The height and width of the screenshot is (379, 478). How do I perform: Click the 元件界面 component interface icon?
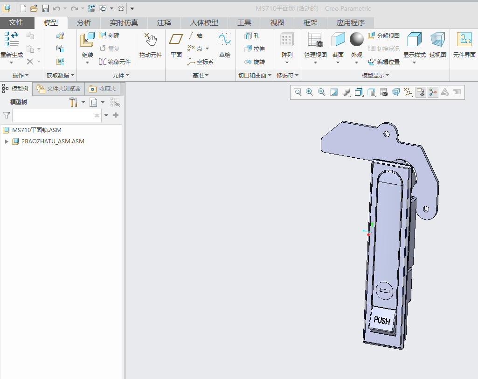point(464,40)
